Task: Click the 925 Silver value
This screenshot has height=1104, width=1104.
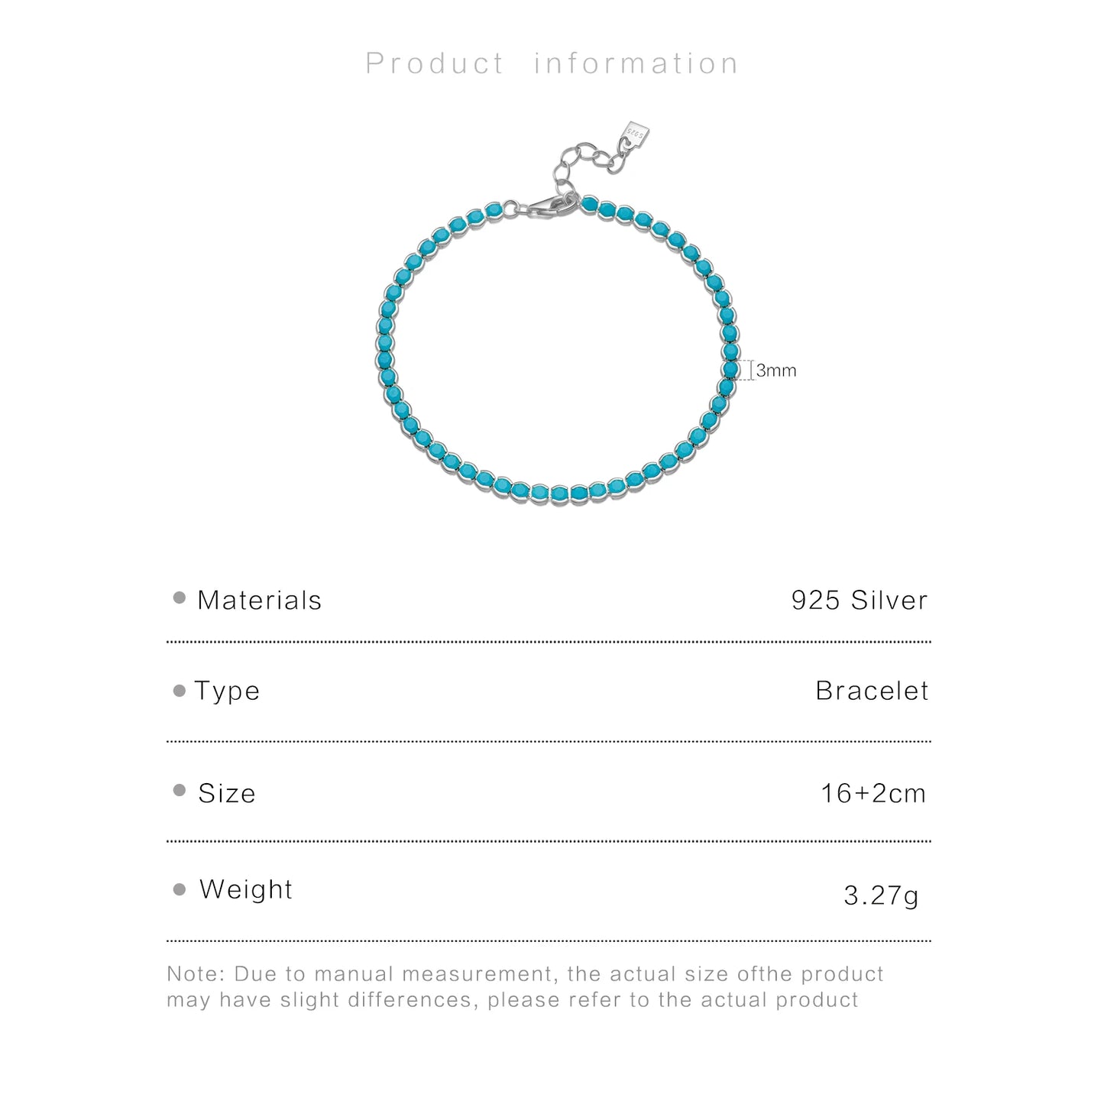Action: click(x=860, y=601)
